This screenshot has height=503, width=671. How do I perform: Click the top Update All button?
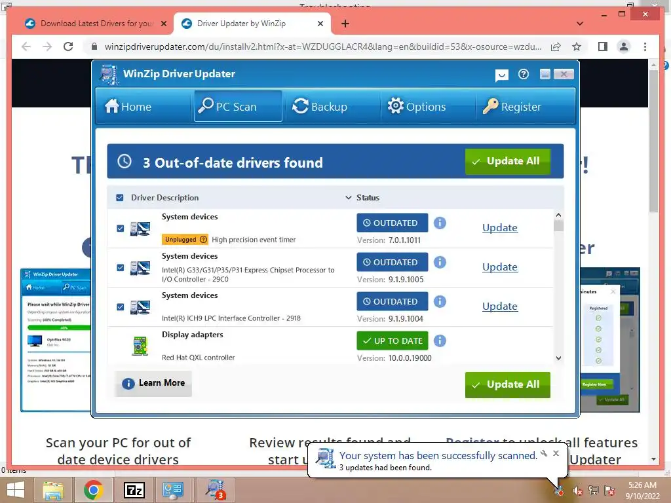pos(508,161)
